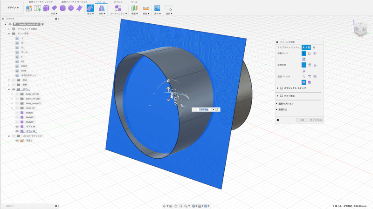Click the Symmetry (対称) mirror icon
This screenshot has height=209, width=373.
pyautogui.click(x=102, y=8)
